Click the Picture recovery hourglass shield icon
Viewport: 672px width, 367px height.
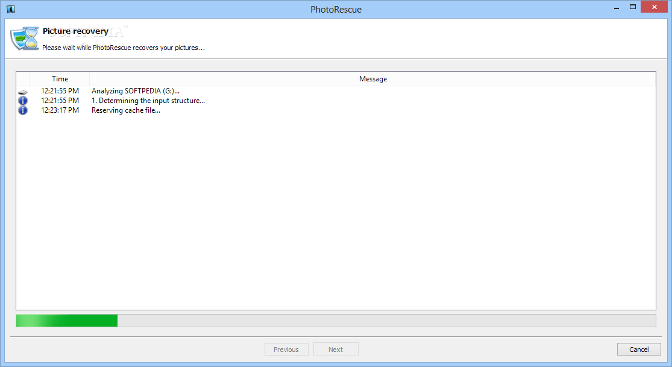coord(25,39)
